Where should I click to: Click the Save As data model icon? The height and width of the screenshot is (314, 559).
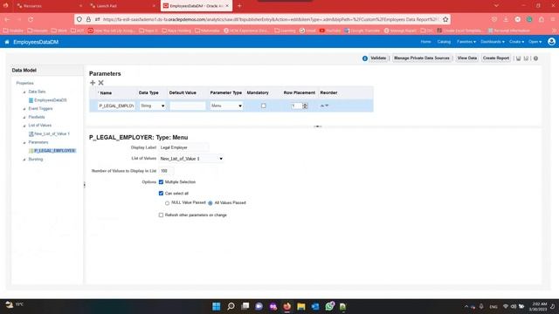(526, 58)
